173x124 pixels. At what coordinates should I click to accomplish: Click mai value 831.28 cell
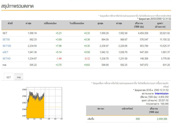coord(166,65)
